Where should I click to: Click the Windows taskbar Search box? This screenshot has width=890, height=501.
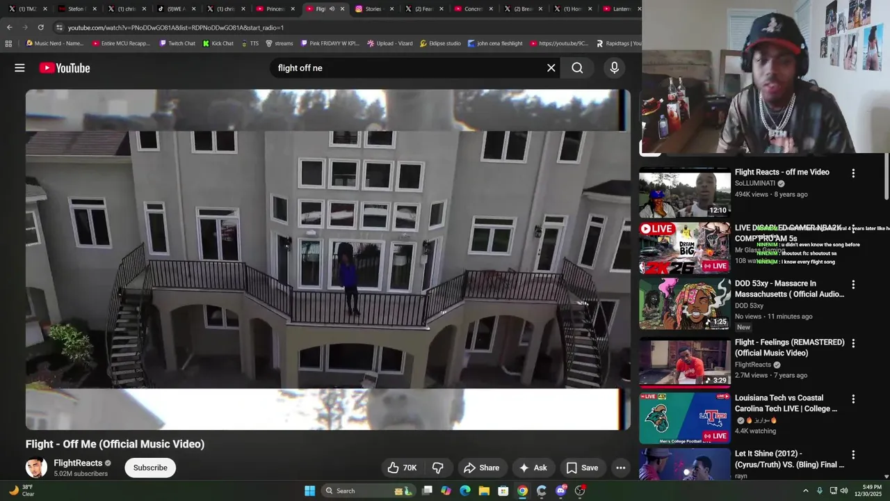[x=368, y=491]
